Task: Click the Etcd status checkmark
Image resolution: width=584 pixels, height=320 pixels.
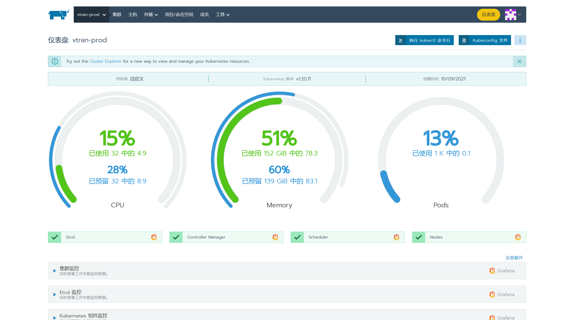Action: 55,237
